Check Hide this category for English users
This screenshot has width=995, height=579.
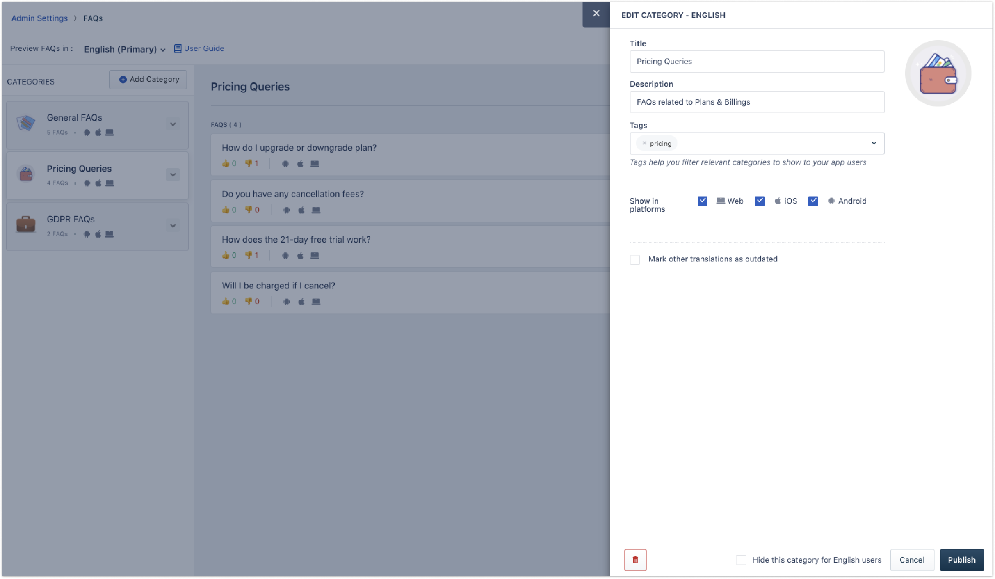coord(741,560)
